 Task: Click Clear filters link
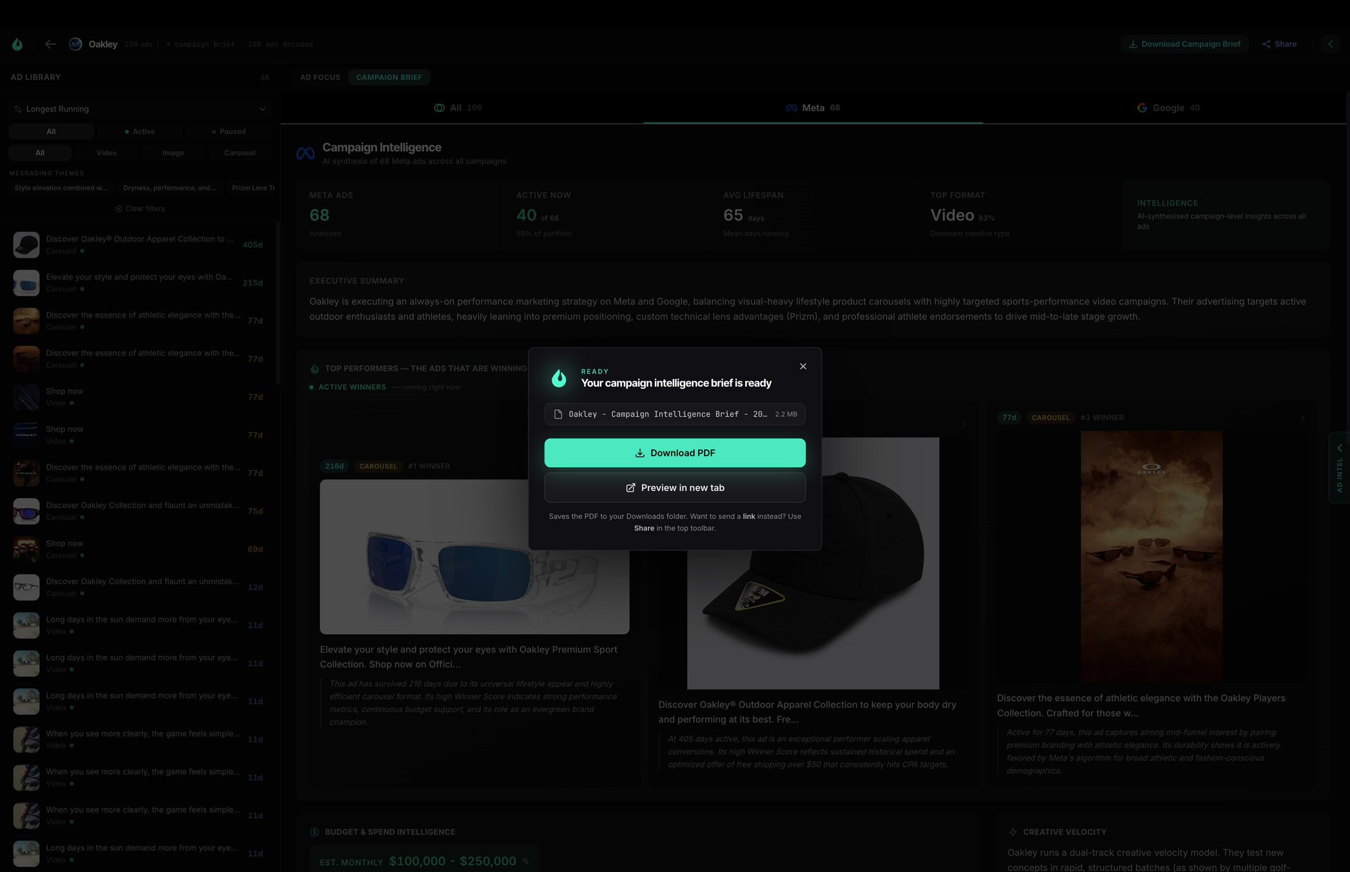[140, 209]
